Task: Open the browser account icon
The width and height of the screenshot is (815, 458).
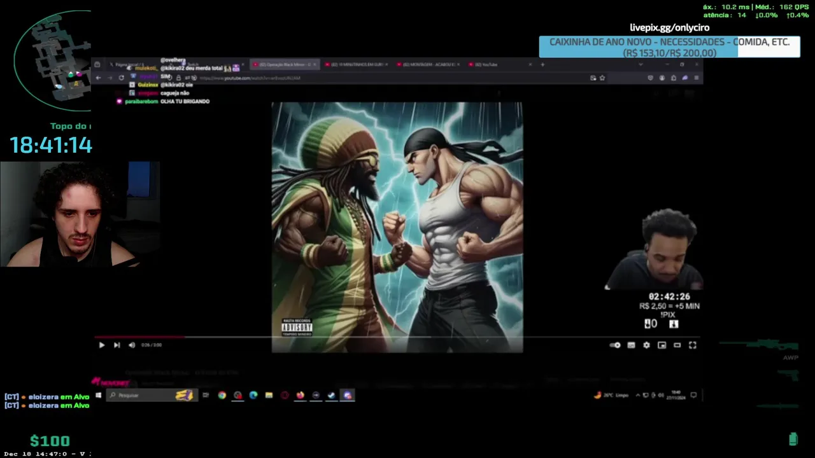Action: (x=662, y=78)
